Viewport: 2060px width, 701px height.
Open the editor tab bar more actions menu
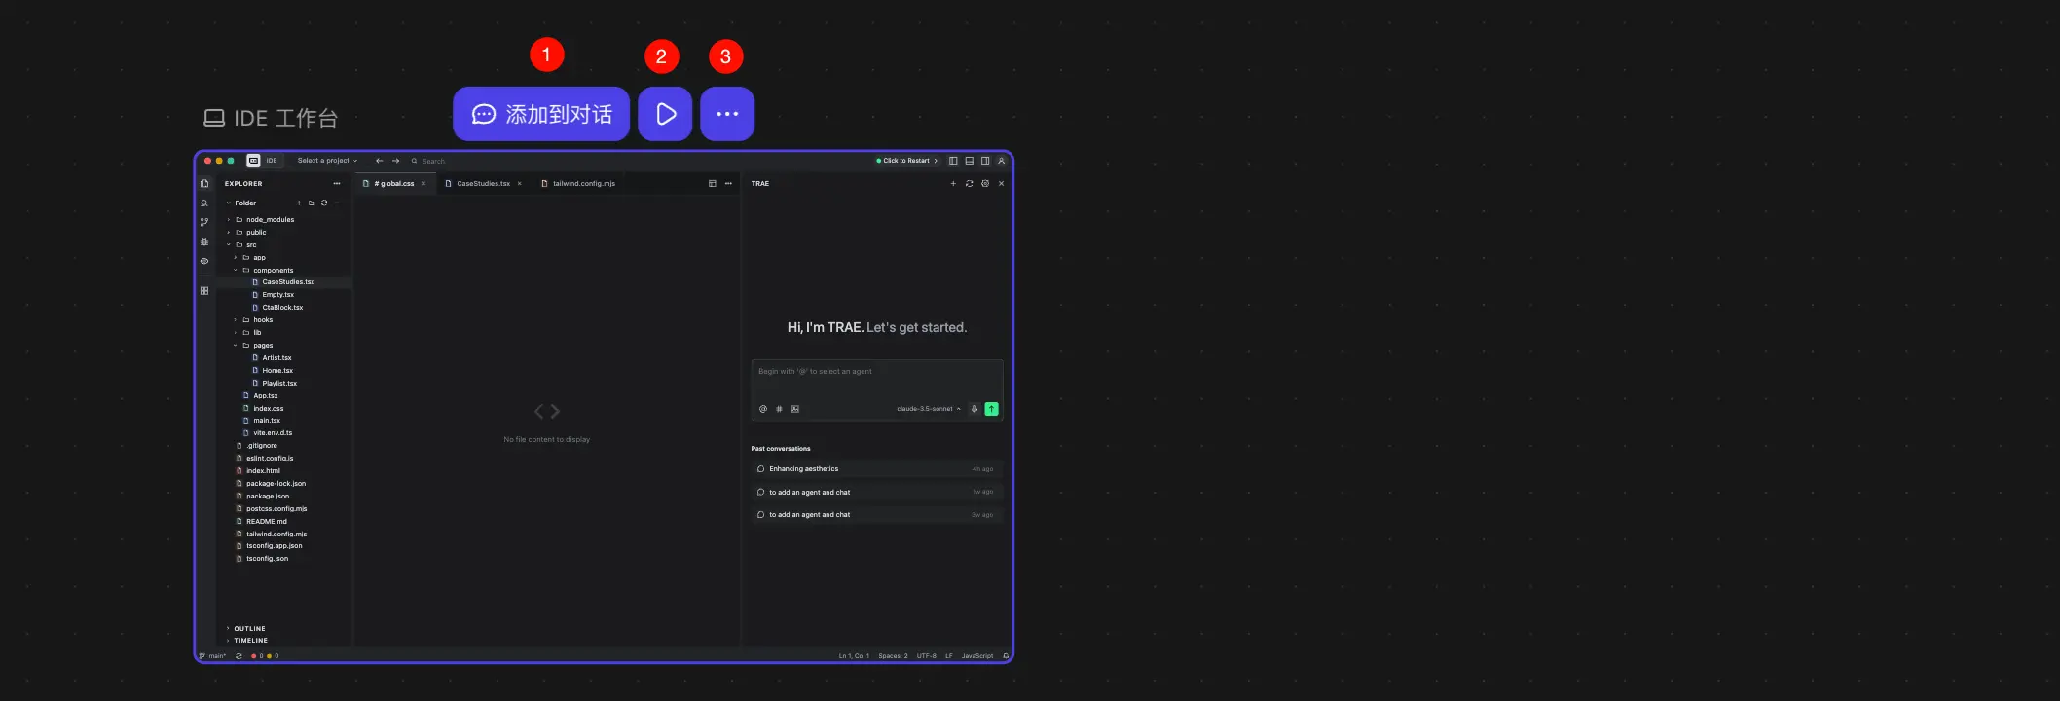(728, 183)
